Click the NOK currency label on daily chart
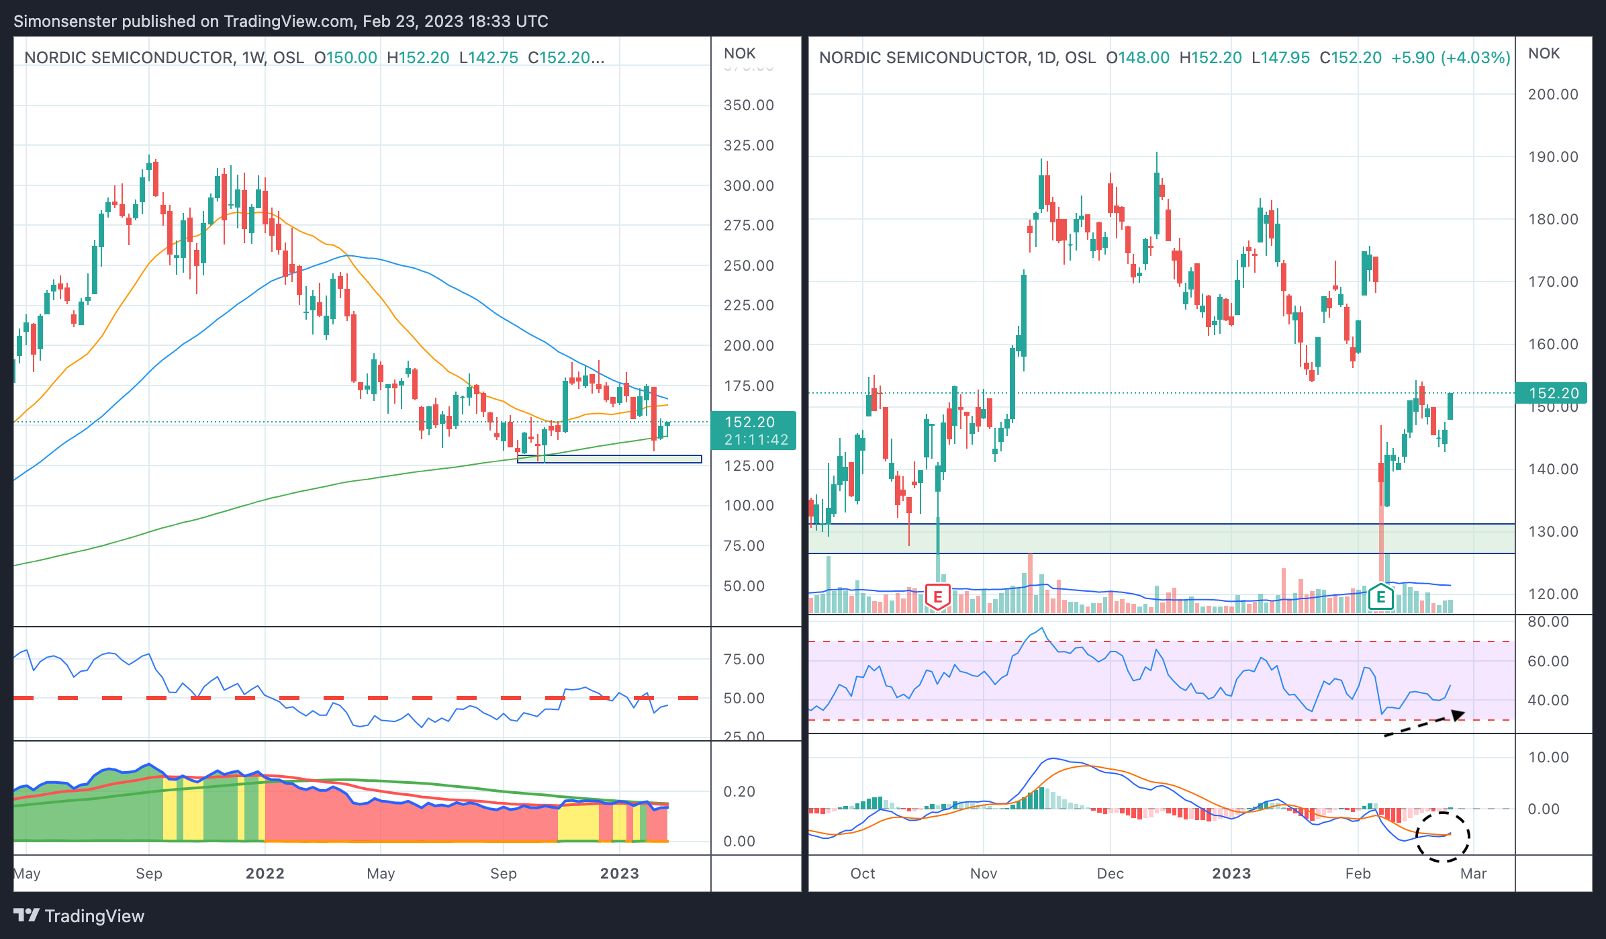The height and width of the screenshot is (939, 1606). click(x=1544, y=54)
